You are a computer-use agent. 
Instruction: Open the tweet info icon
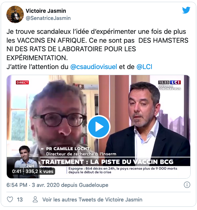tap(187, 185)
